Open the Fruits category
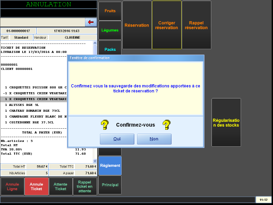Viewport: 273px width, 205px height. point(110,11)
